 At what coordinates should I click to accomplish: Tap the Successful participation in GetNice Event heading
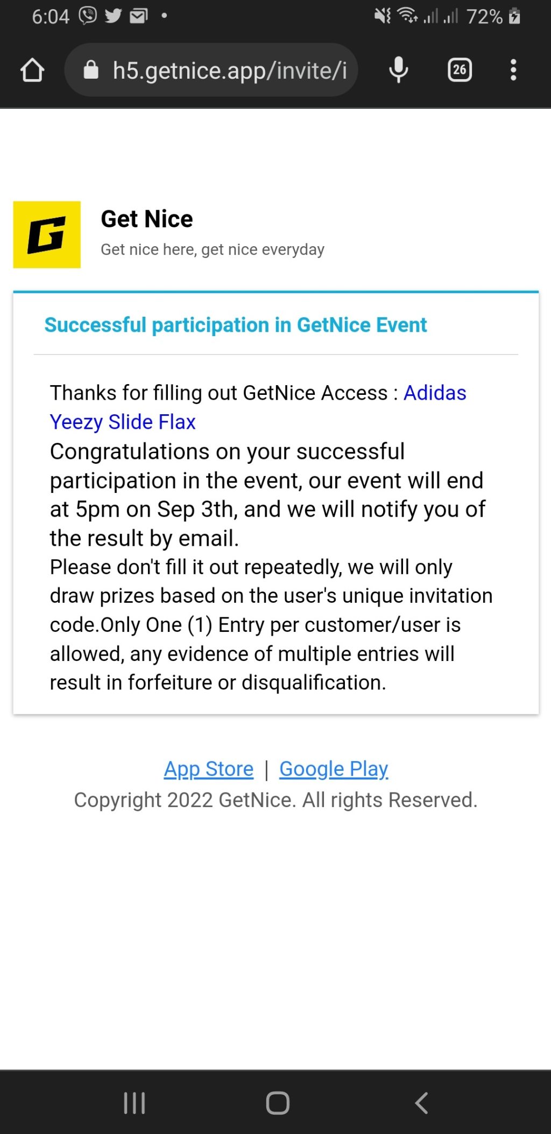[236, 325]
